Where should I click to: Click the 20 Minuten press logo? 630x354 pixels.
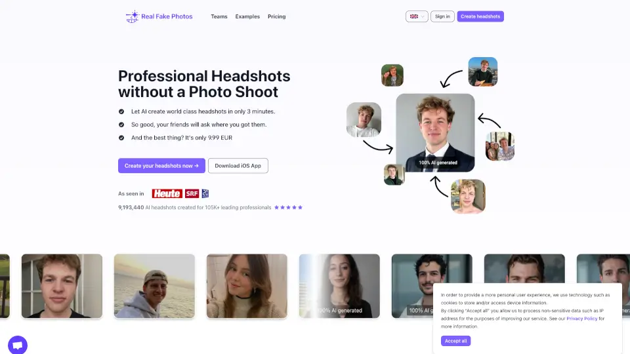coord(205,193)
